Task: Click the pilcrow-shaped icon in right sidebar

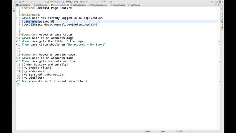Action: (x=222, y=21)
